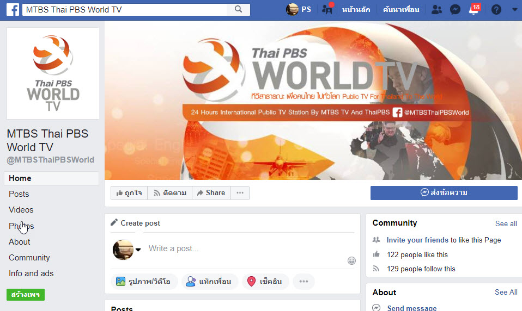Viewport: 522px width, 311px height.
Task: Click the PS profile avatar in top bar
Action: click(x=292, y=9)
